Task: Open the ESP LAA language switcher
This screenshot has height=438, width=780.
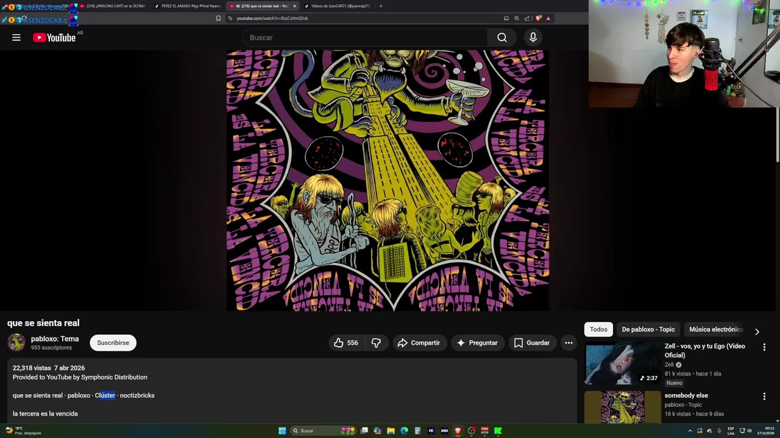Action: (x=731, y=431)
